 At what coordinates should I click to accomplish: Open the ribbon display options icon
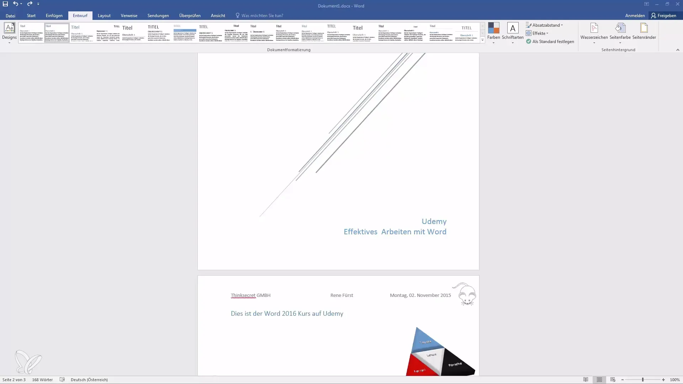click(646, 4)
